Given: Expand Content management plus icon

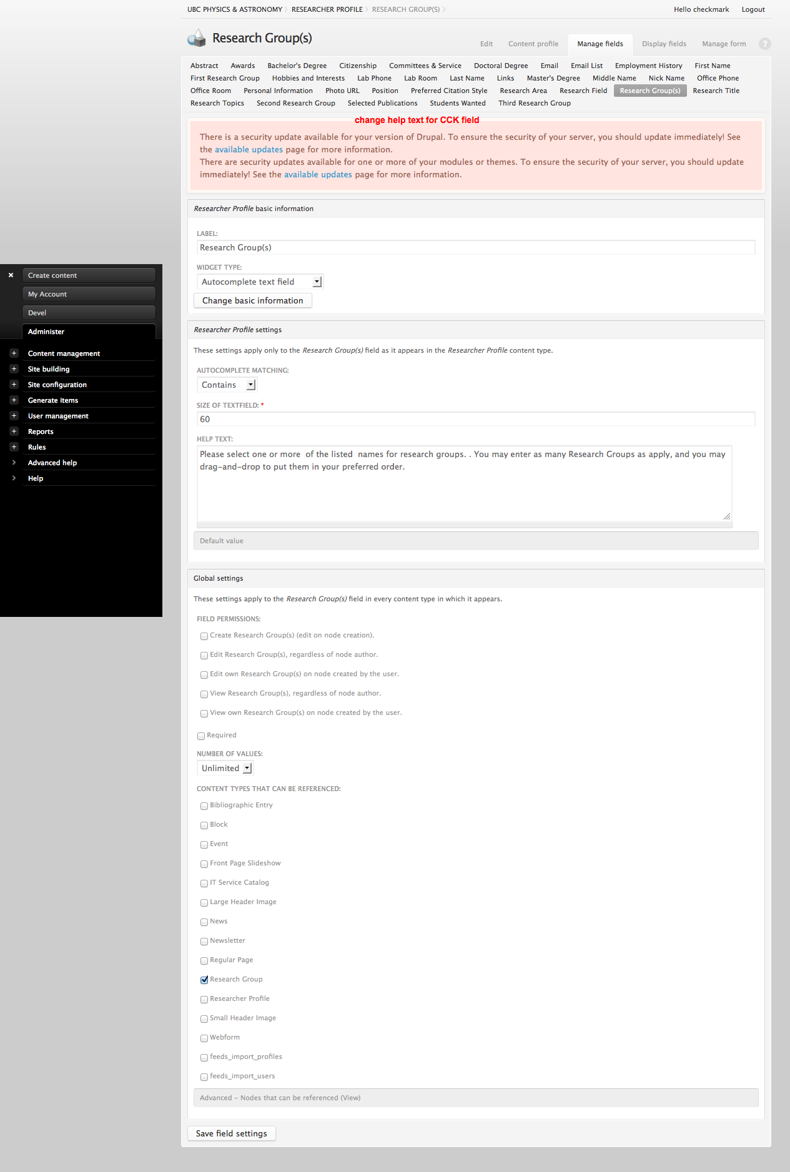Looking at the screenshot, I should pos(14,353).
